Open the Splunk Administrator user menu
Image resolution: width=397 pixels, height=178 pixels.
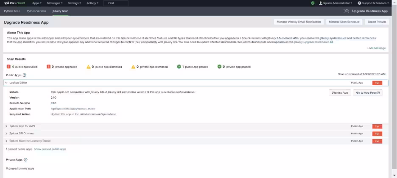338,3
